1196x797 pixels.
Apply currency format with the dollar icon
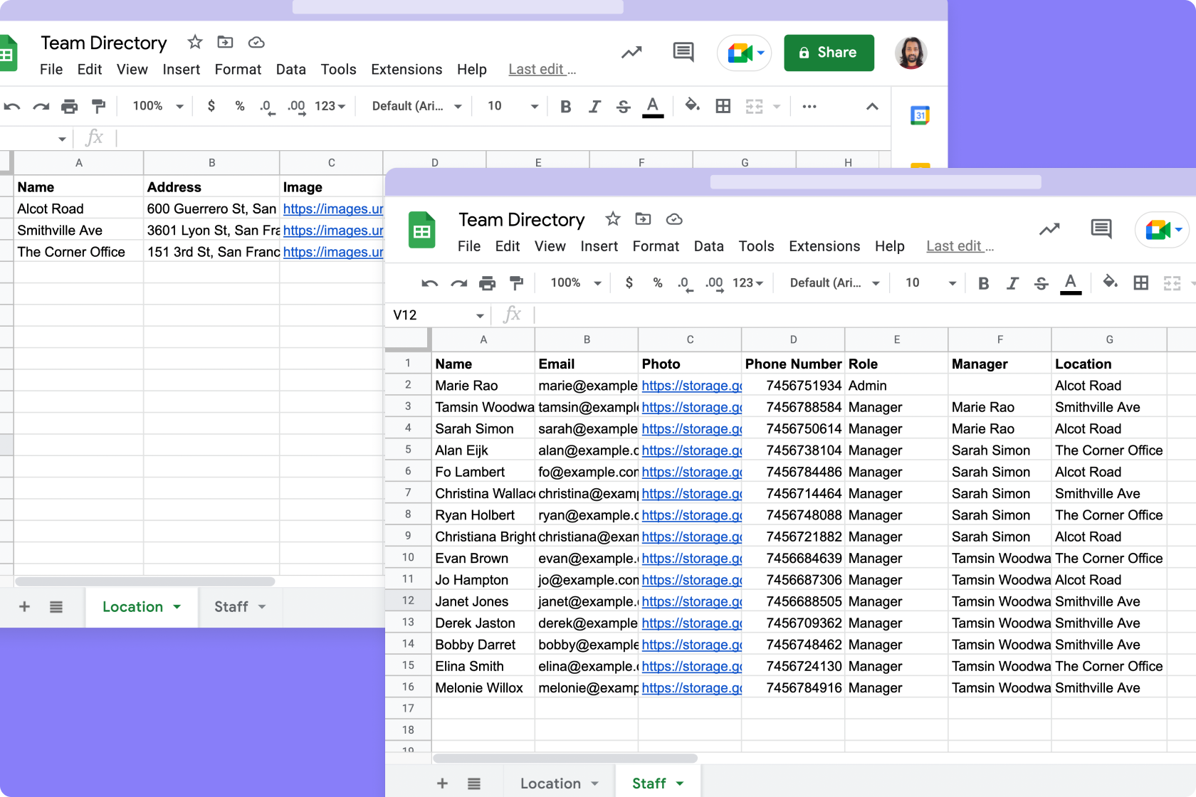click(x=629, y=283)
